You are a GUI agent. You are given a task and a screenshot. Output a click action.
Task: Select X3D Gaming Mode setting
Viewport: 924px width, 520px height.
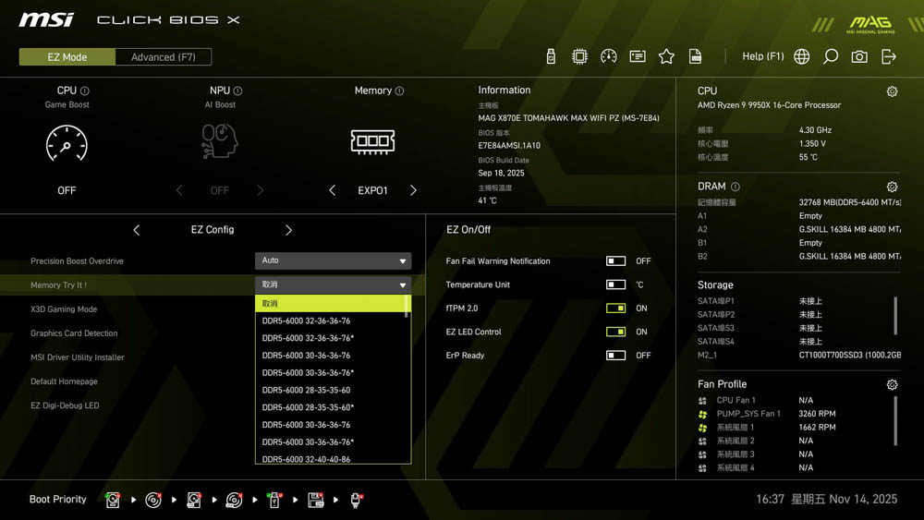point(64,309)
